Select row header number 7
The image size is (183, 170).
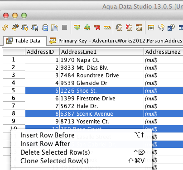coord(14,106)
